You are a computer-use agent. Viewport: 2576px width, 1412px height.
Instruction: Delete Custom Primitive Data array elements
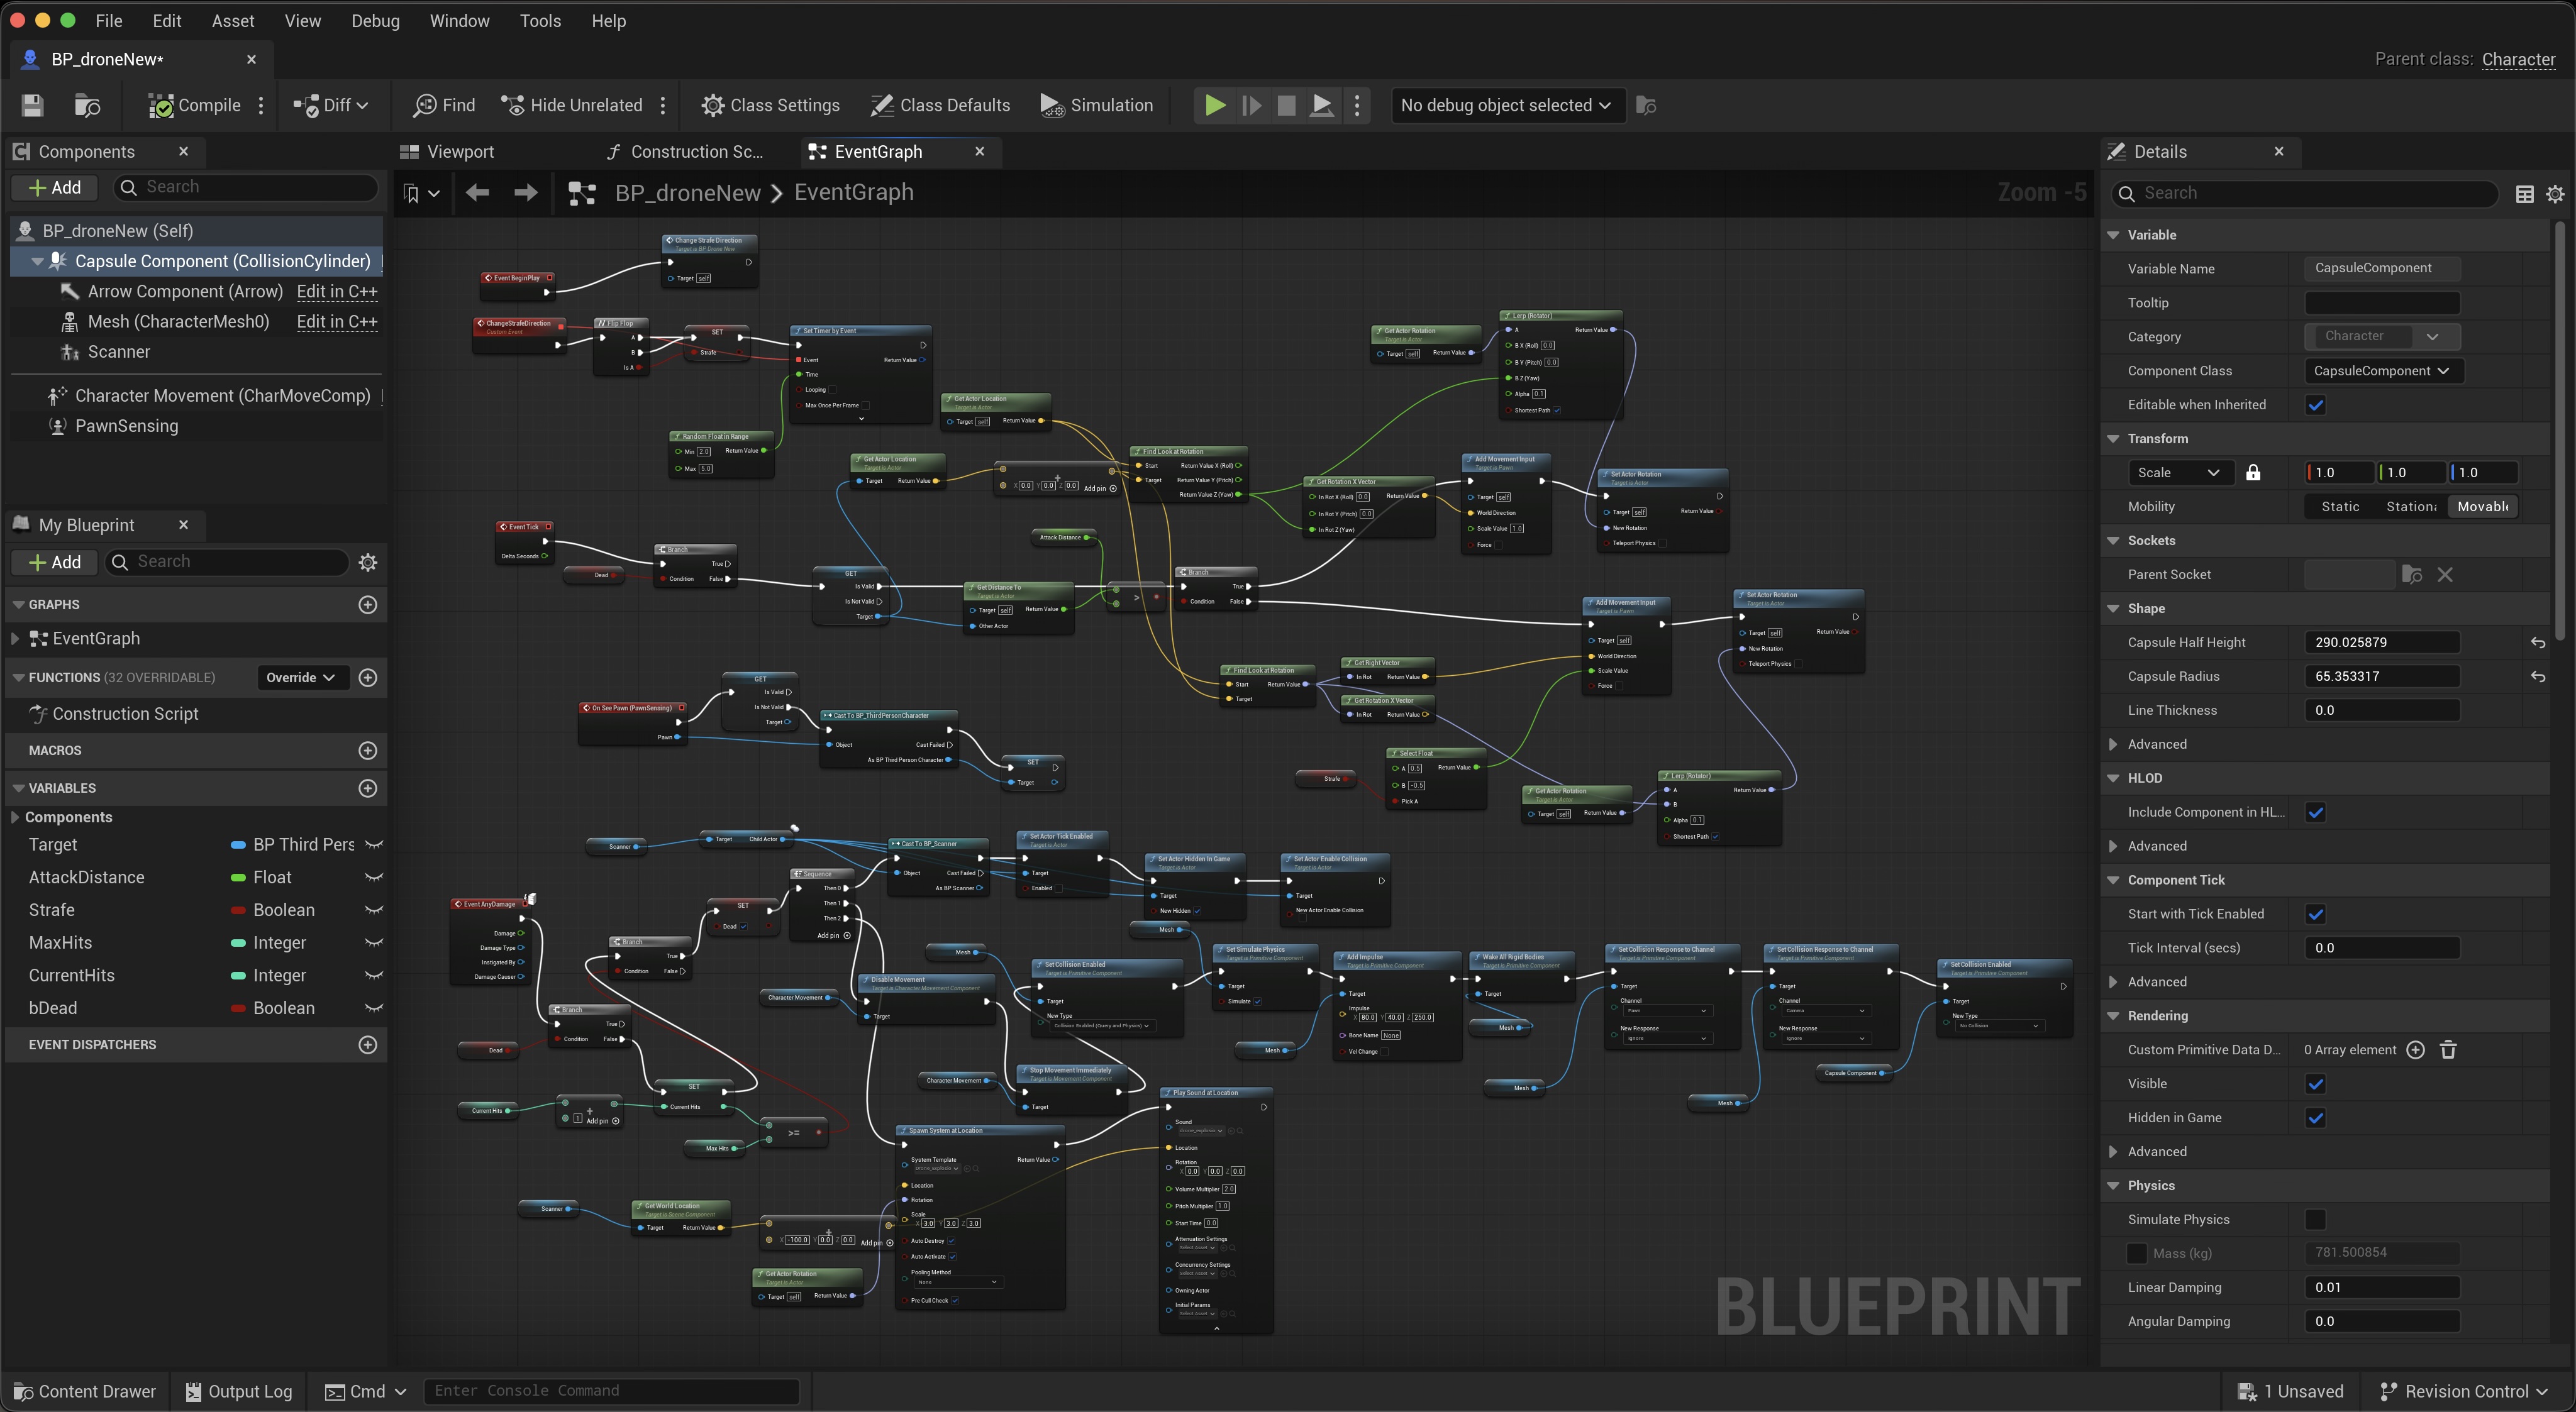[x=2448, y=1049]
